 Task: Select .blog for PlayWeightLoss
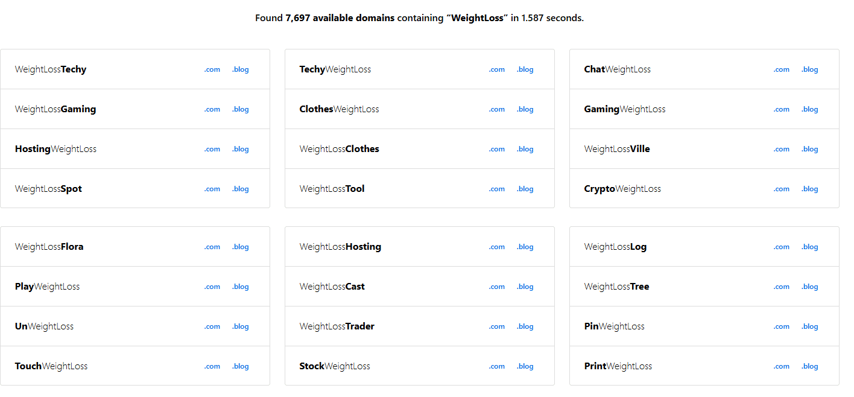(x=240, y=287)
